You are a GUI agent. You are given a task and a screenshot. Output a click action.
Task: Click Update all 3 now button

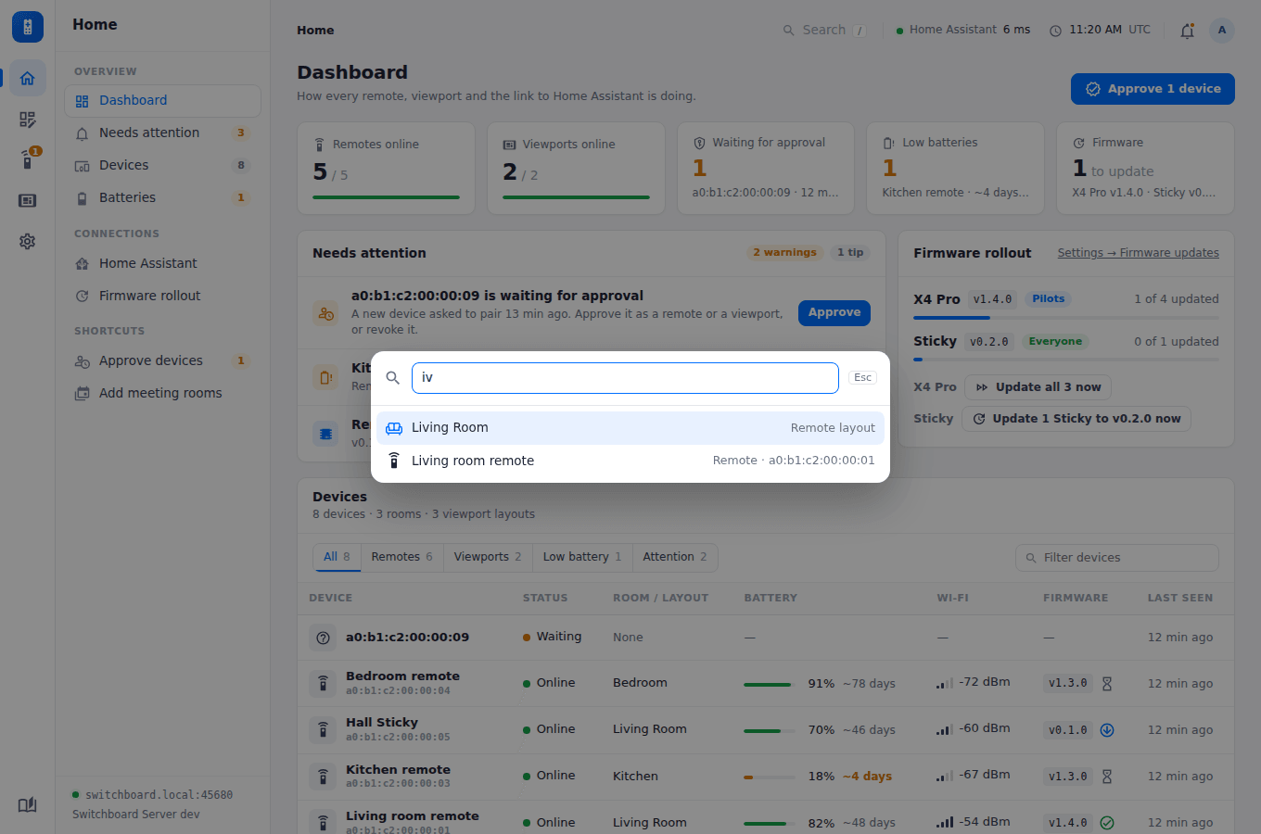(1038, 387)
